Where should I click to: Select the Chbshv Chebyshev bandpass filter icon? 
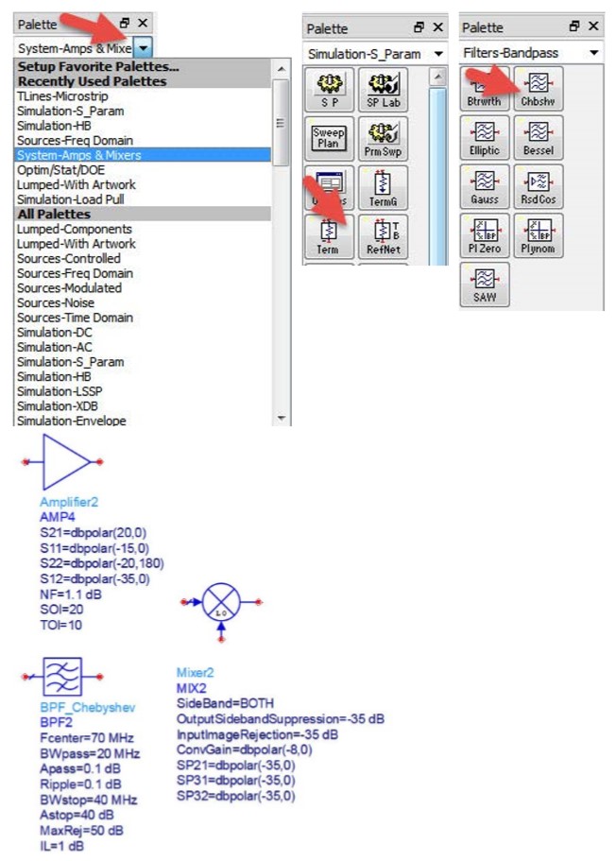tap(538, 89)
